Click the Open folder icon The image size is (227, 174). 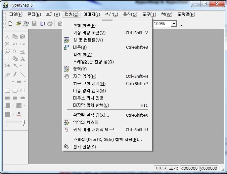pos(18,23)
